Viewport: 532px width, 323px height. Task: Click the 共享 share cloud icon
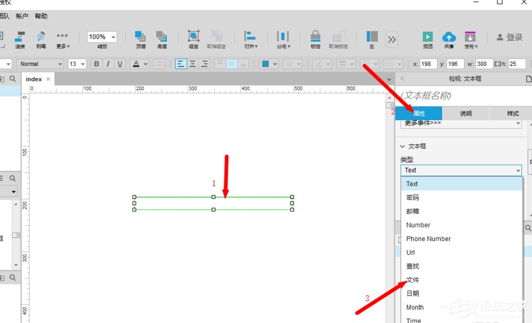(449, 40)
